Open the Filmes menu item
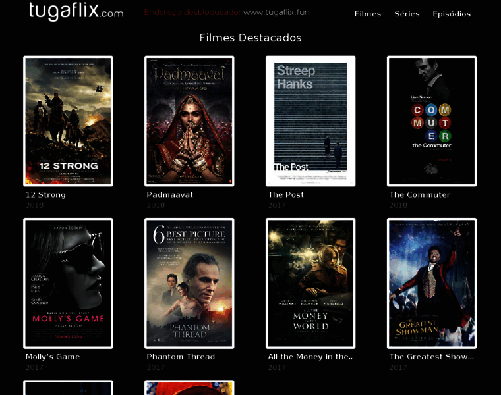Viewport: 501px width, 395px height. tap(368, 14)
